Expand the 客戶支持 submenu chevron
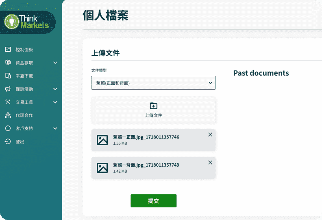Viewport: 322px width, 220px height. [55, 128]
